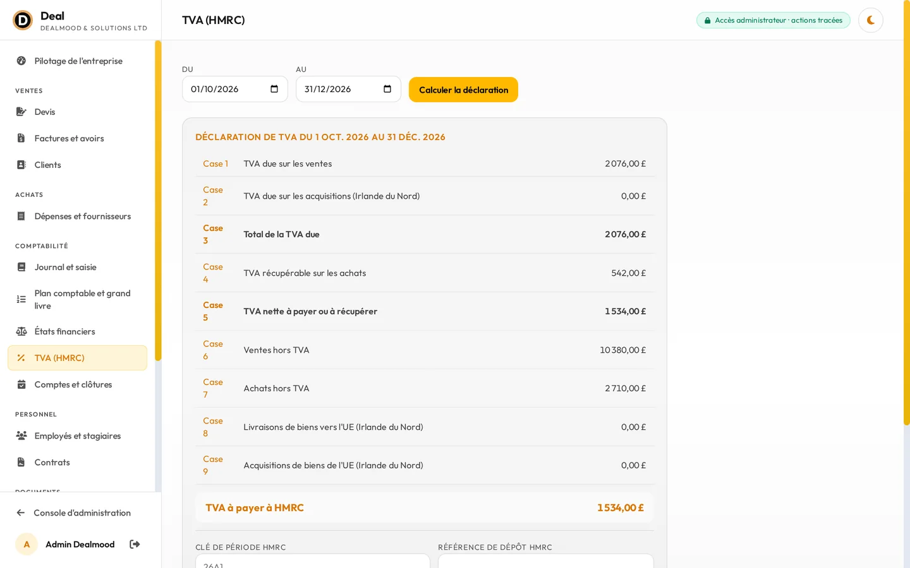910x568 pixels.
Task: Click the Journal et saisie book icon
Action: pyautogui.click(x=21, y=267)
